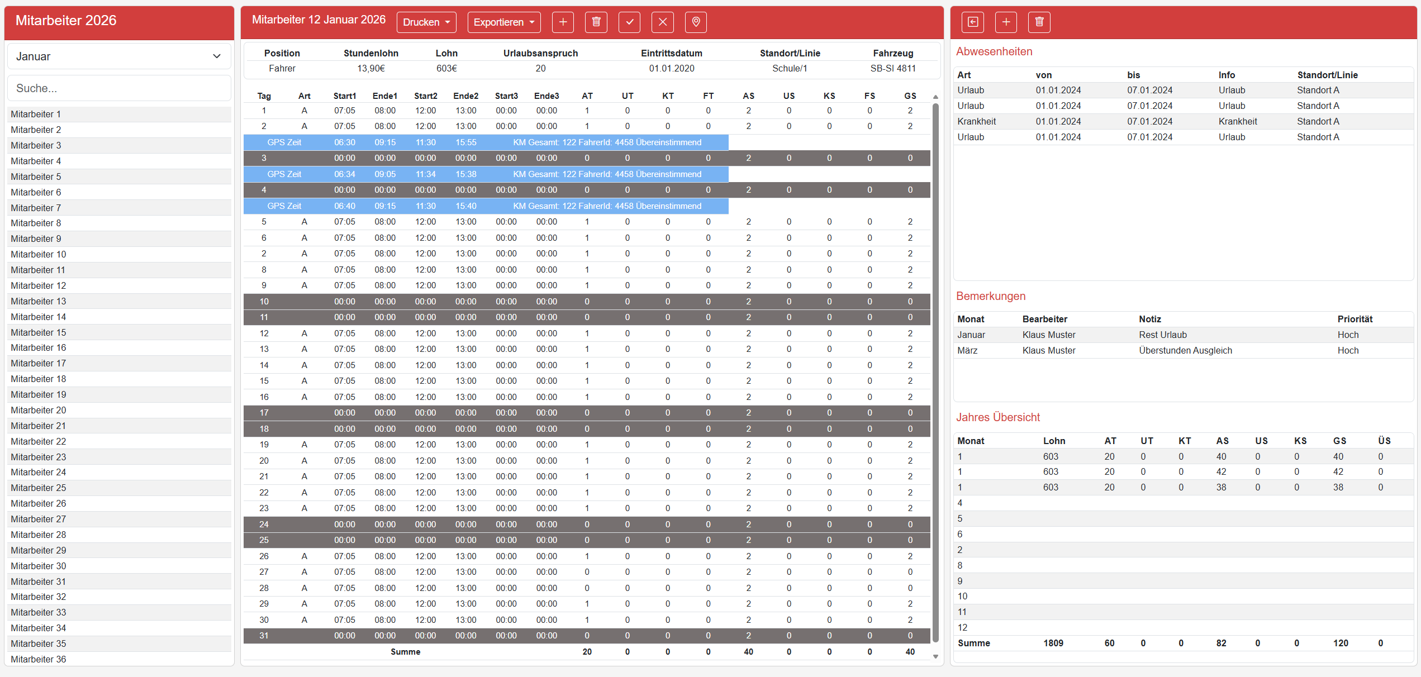Open the Januar month selector
Viewport: 1421px width, 677px height.
119,56
